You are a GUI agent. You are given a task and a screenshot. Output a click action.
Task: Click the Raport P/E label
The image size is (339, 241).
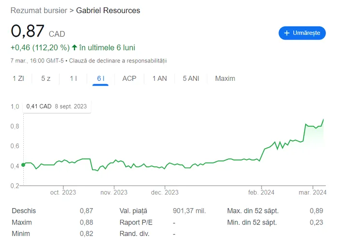click(x=136, y=222)
